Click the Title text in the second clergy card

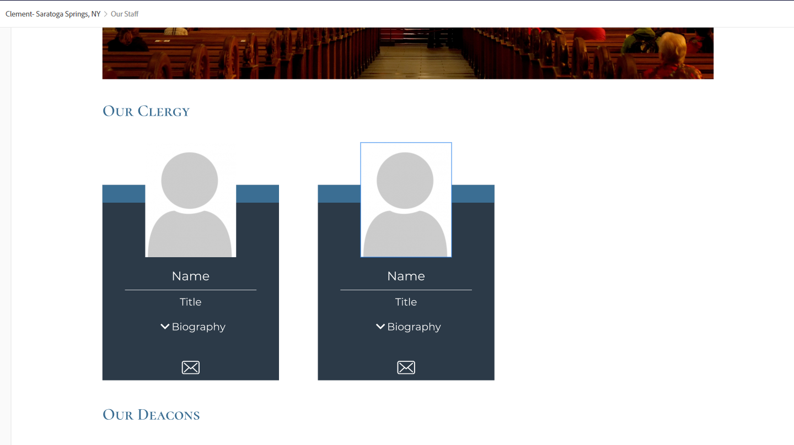point(406,302)
